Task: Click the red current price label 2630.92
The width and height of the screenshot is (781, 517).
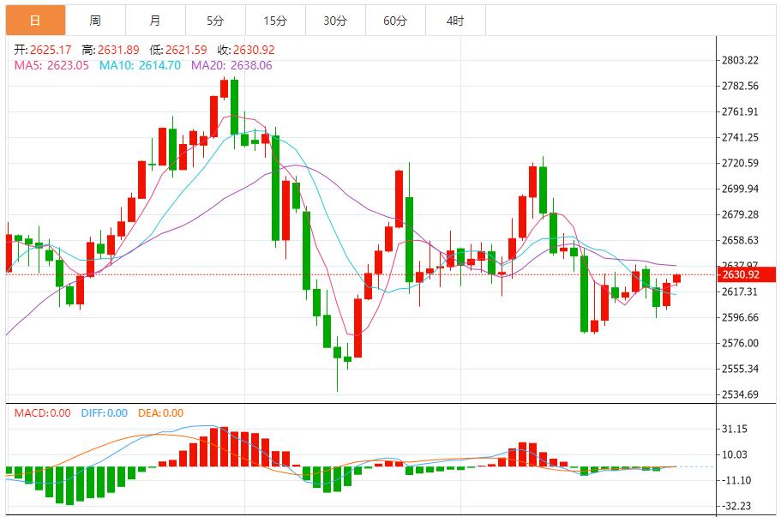Action: point(746,274)
